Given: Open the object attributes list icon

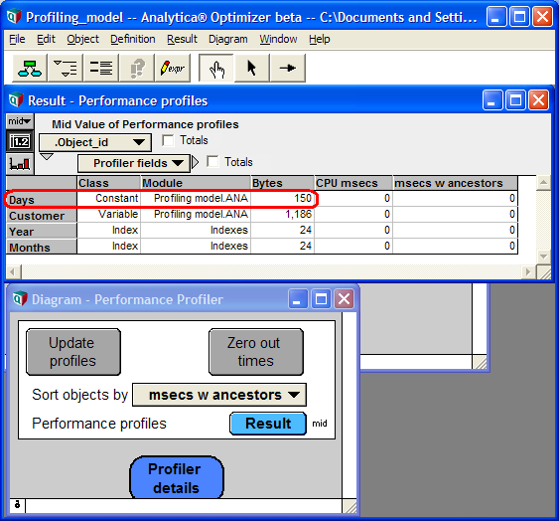Looking at the screenshot, I should click(101, 68).
